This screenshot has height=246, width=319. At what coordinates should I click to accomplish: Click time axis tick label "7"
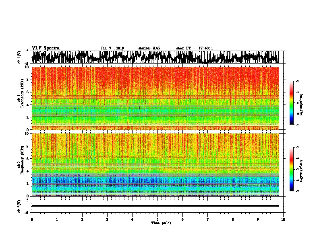[208, 219]
